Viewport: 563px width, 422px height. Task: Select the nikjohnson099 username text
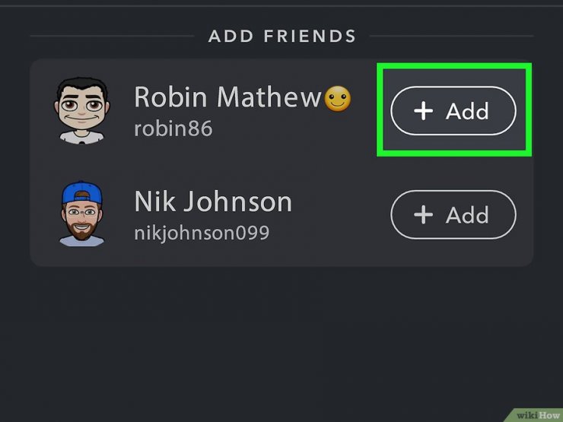coord(202,233)
